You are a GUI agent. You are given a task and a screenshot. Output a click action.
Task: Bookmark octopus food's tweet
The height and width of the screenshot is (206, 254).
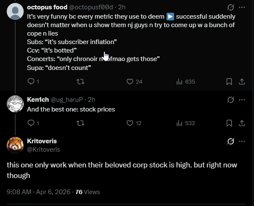tap(229, 81)
